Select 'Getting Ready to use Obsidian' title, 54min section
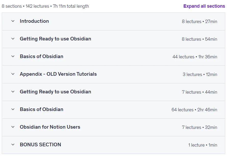 (x=55, y=39)
